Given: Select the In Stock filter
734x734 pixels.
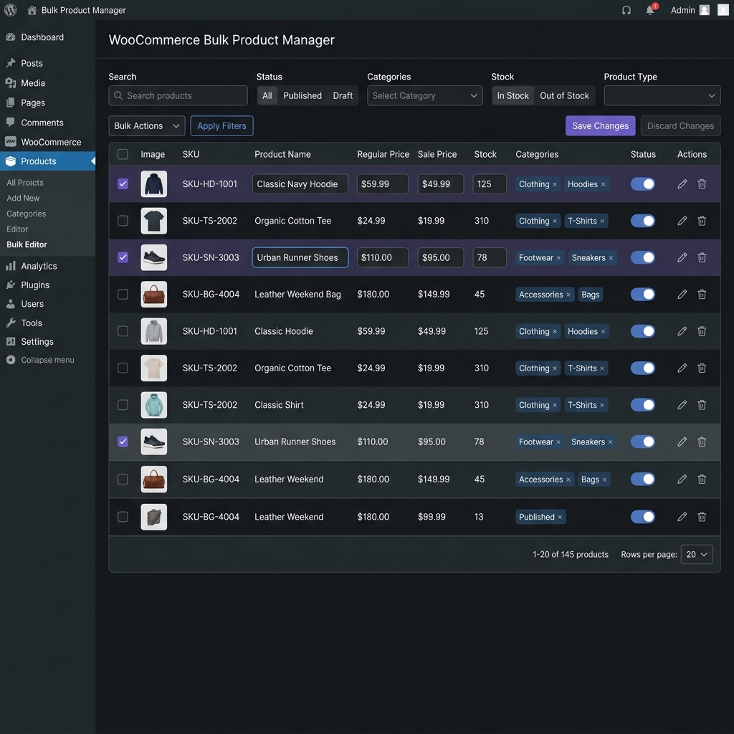Looking at the screenshot, I should click(513, 95).
